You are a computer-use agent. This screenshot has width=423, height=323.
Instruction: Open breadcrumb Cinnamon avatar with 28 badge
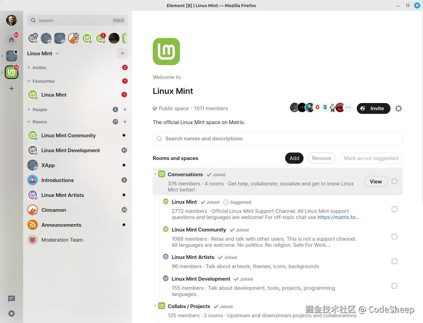click(x=73, y=38)
